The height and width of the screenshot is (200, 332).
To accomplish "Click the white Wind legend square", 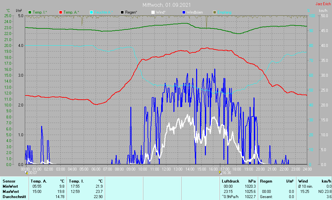I will (x=153, y=12).
